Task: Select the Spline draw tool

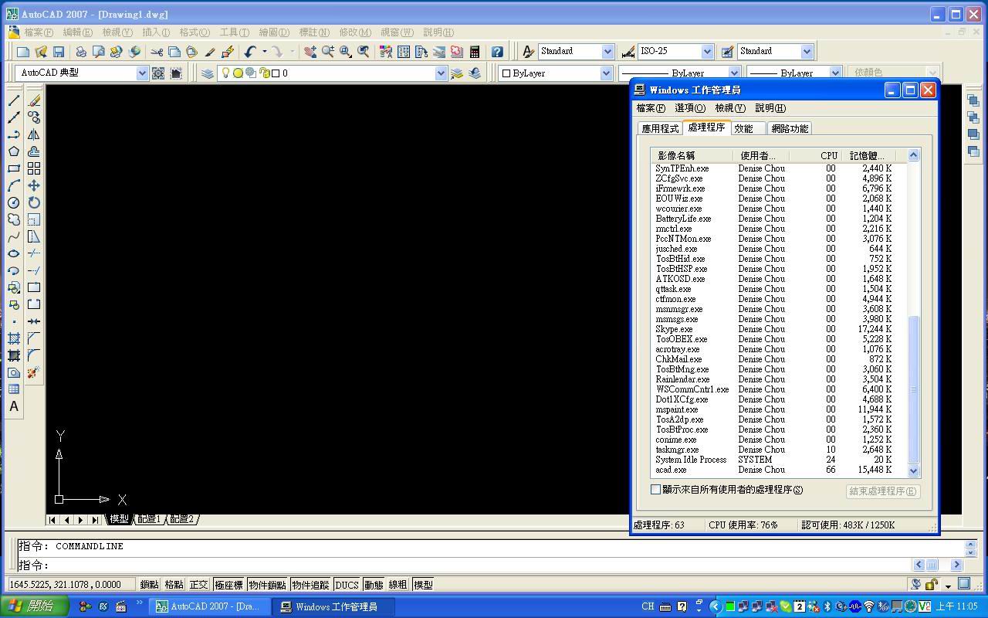Action: [14, 236]
